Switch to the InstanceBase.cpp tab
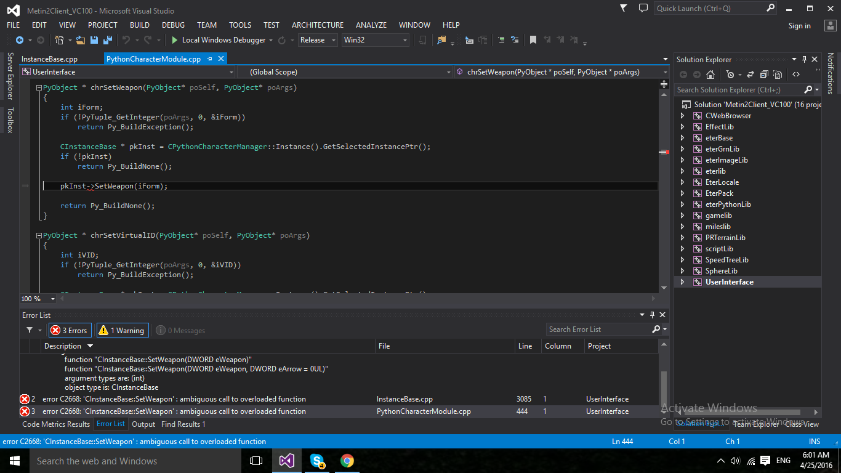The height and width of the screenshot is (473, 841). point(50,59)
